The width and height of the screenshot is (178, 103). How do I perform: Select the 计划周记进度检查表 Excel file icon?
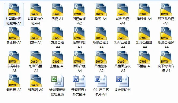(57, 81)
